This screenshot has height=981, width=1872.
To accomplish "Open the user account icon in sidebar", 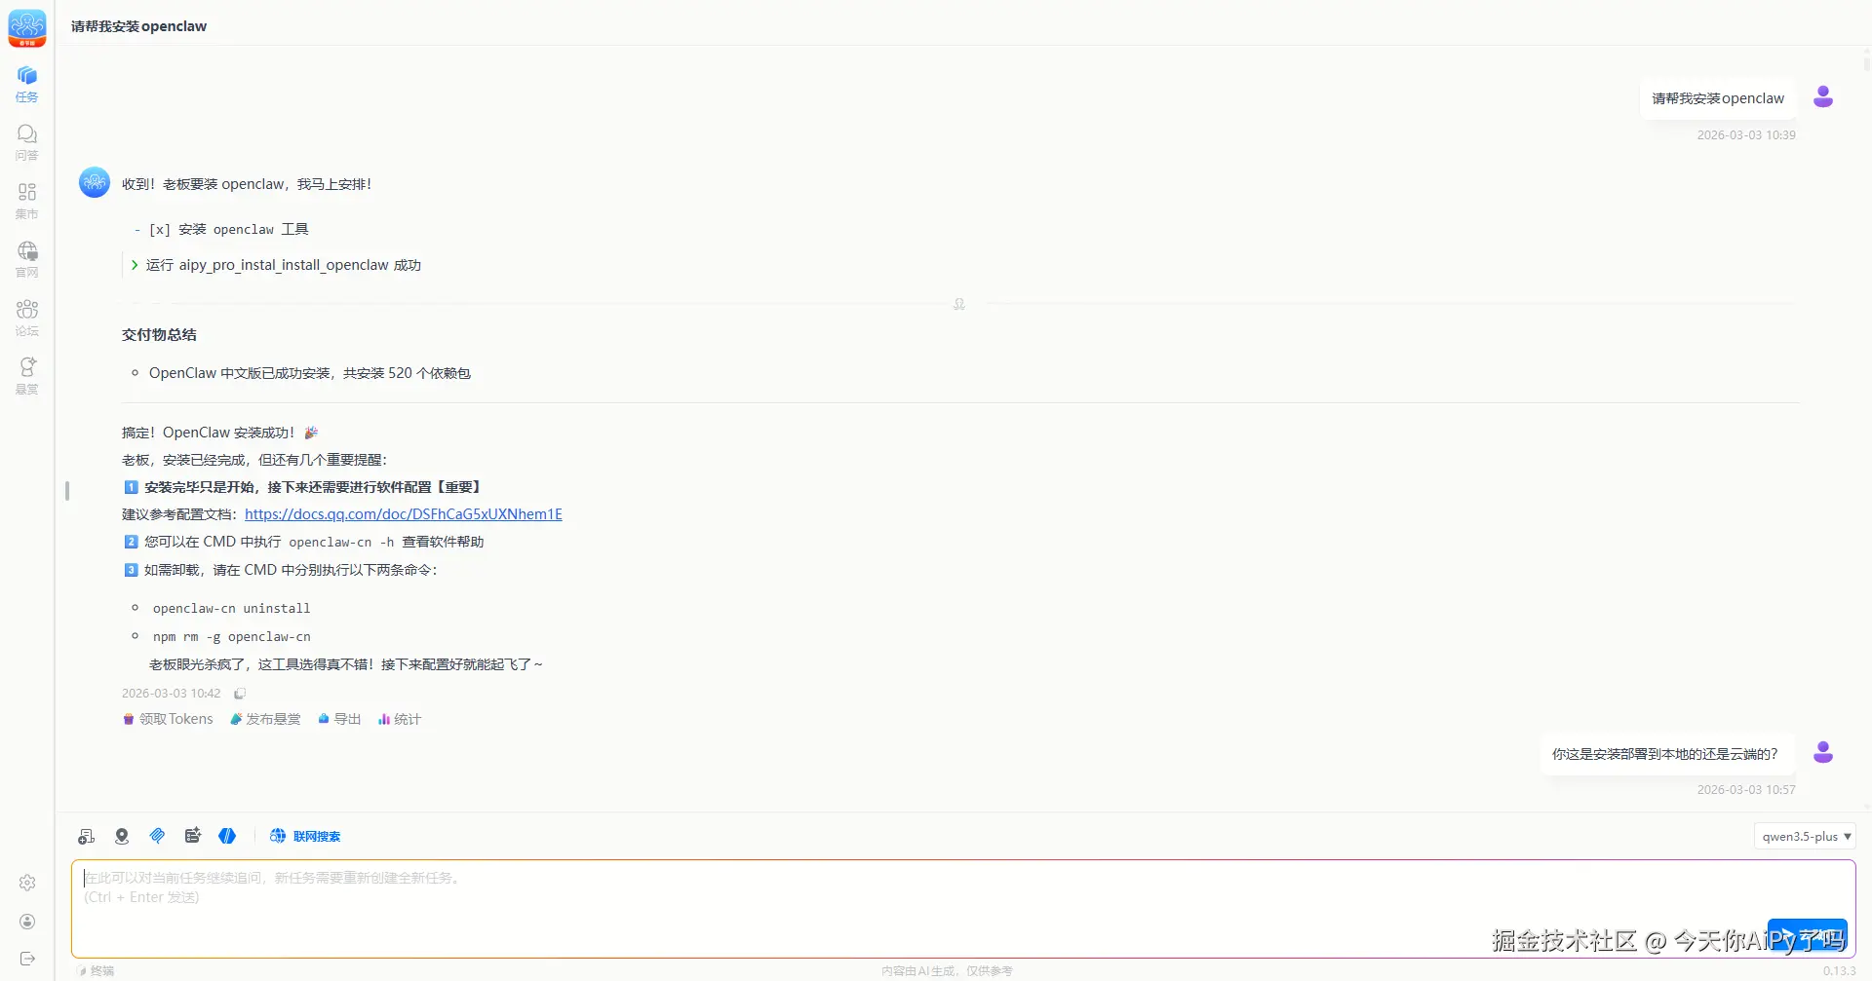I will pyautogui.click(x=27, y=922).
